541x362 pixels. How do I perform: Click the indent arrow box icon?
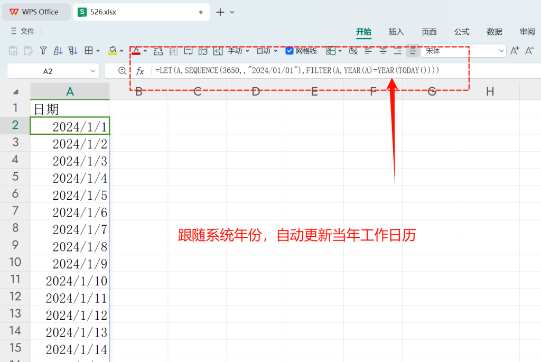[218, 51]
